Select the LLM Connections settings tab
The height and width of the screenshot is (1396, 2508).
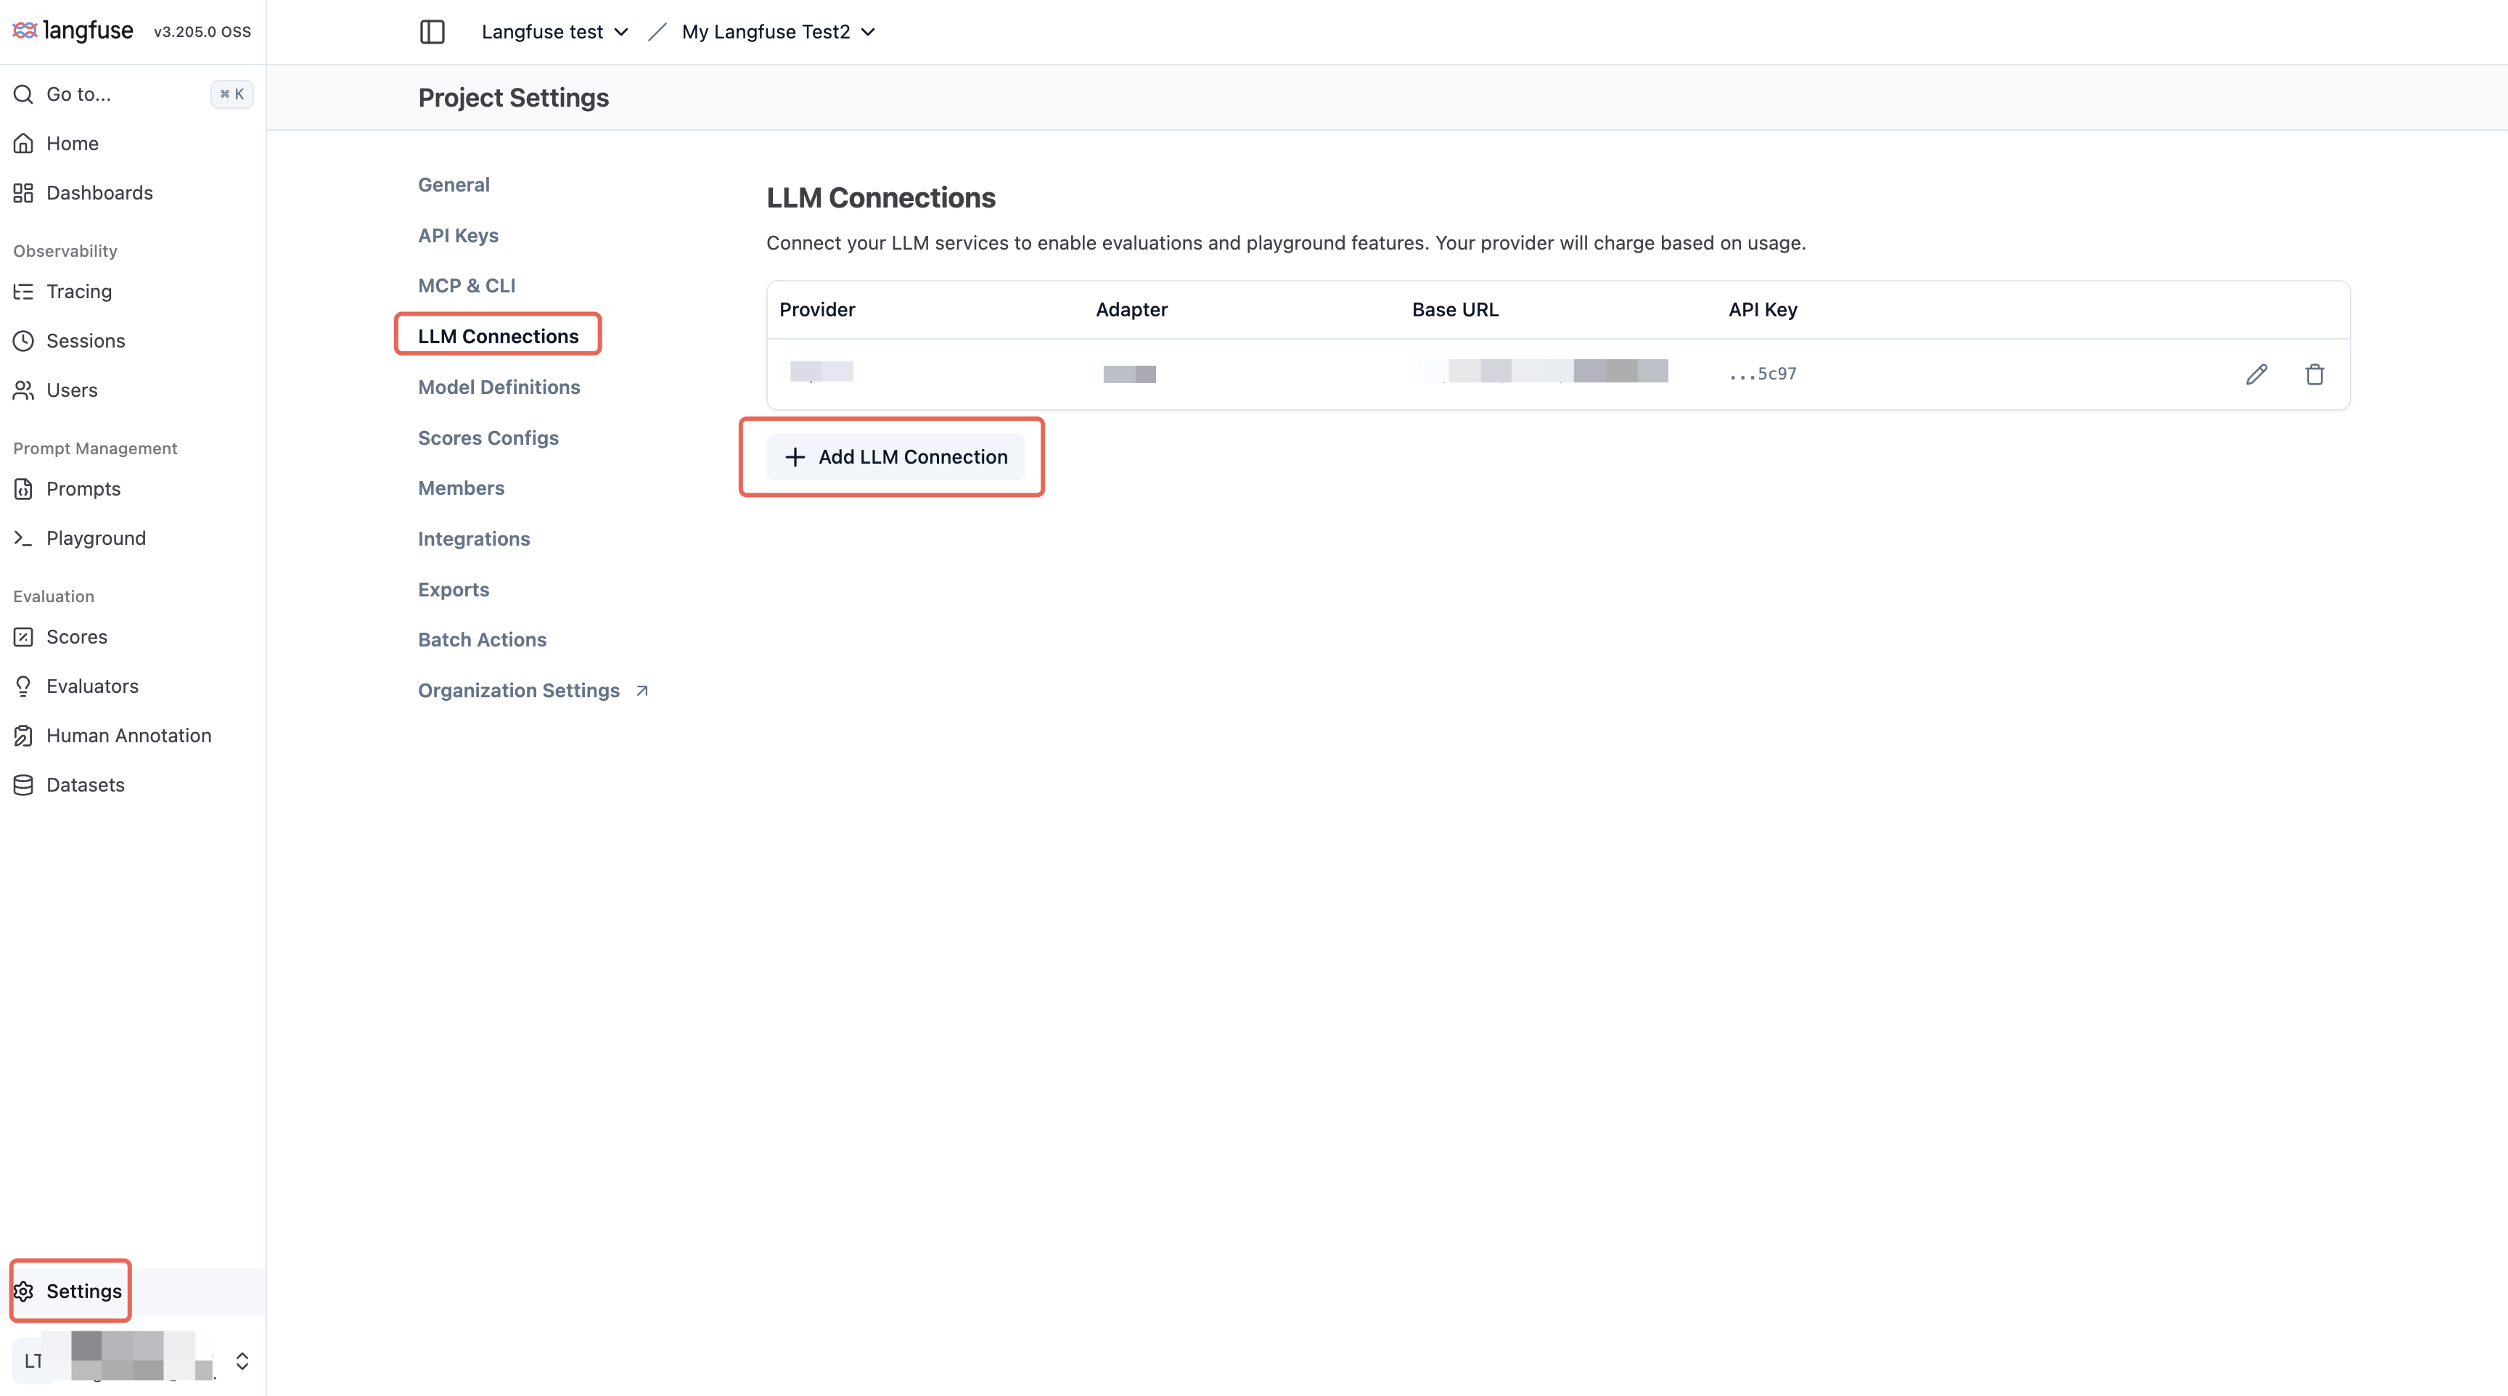pos(498,336)
